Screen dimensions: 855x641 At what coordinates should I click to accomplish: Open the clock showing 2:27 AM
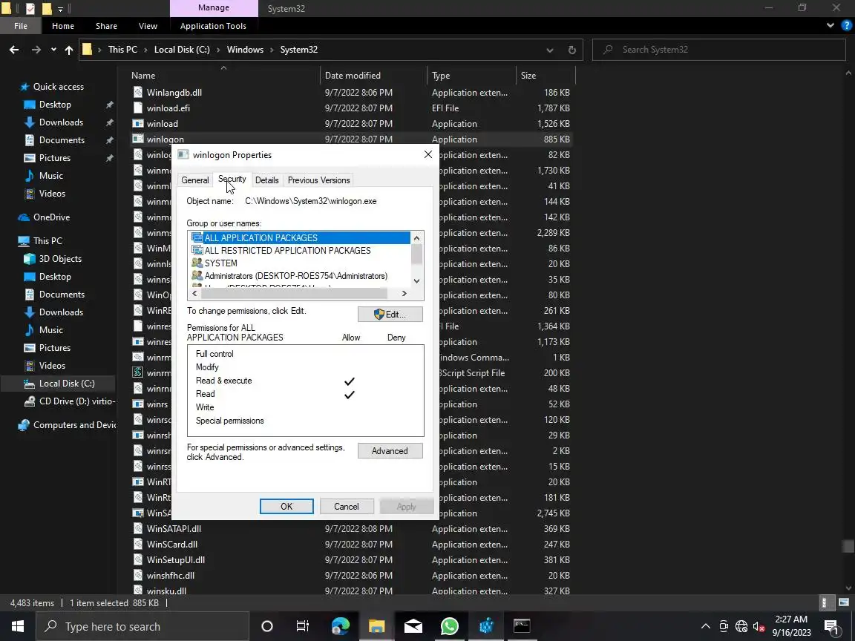[x=791, y=626]
